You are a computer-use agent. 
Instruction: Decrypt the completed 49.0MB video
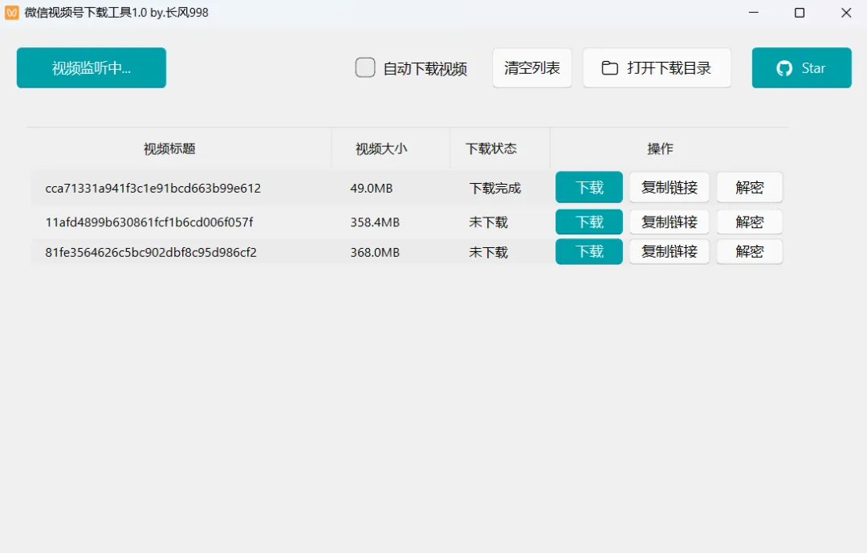[749, 187]
